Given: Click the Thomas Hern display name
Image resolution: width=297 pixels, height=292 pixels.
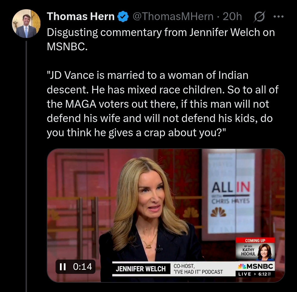Looking at the screenshot, I should tap(81, 16).
